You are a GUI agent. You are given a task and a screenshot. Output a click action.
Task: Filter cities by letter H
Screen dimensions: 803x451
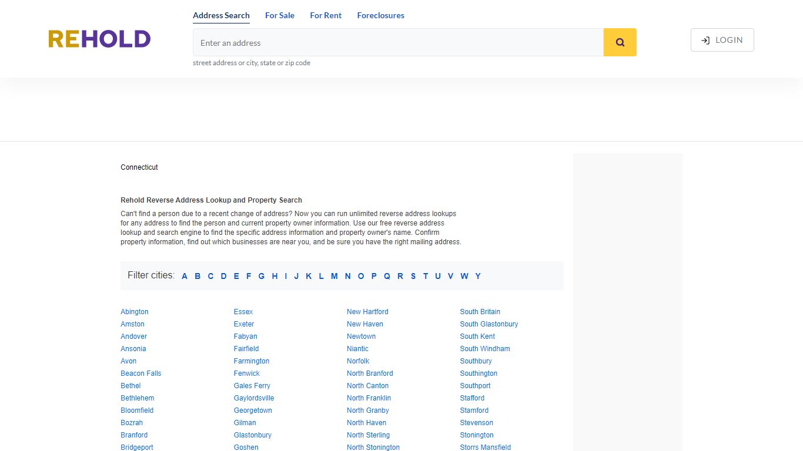click(x=275, y=276)
